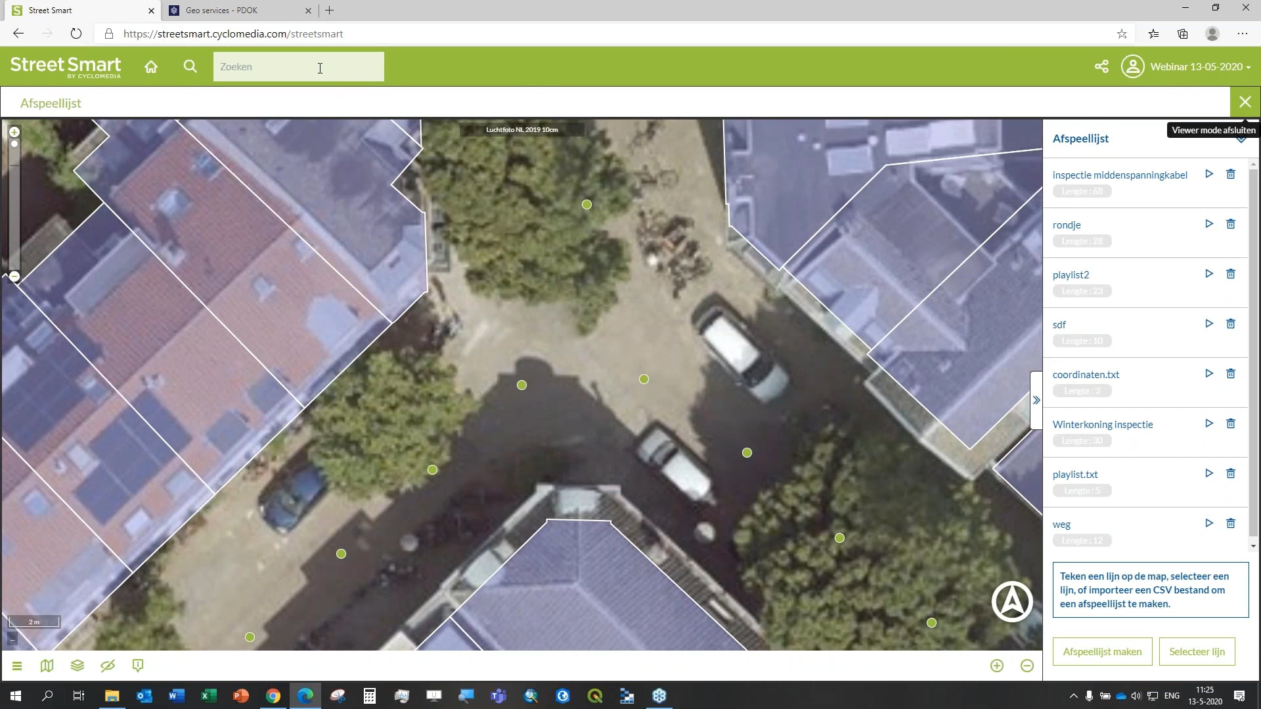This screenshot has width=1261, height=709.
Task: Go to Street Smart home icon
Action: pos(151,66)
